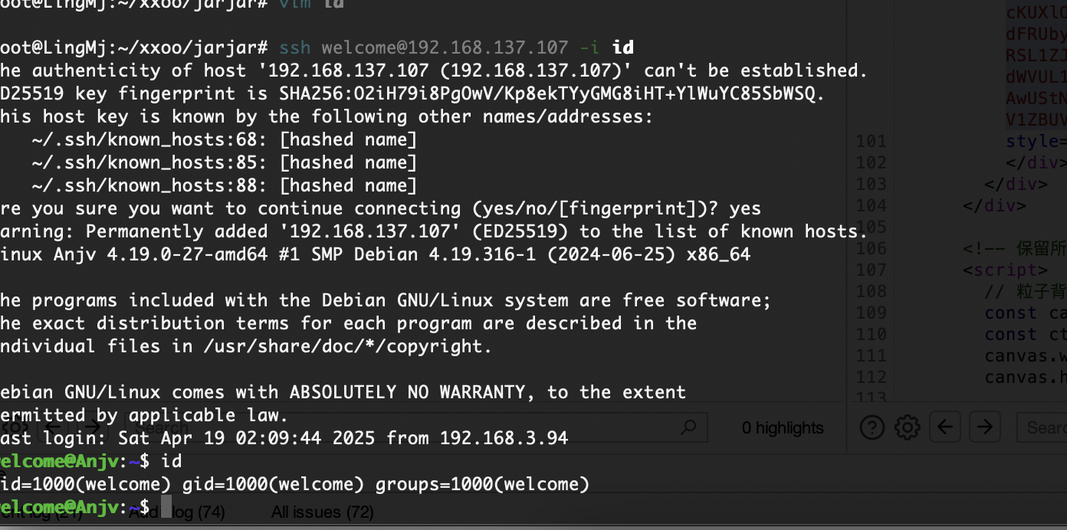Click the faded left arrow behind terminal
This screenshot has height=530, width=1067.
(54, 427)
